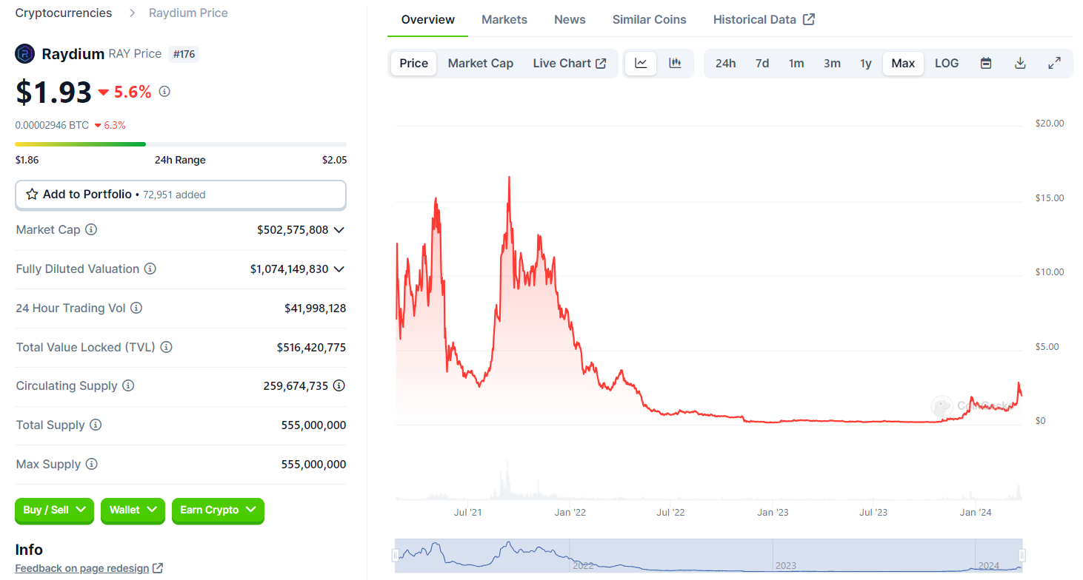Screen dimensions: 1083x580
Task: Switch to the Markets tab
Action: tap(504, 19)
